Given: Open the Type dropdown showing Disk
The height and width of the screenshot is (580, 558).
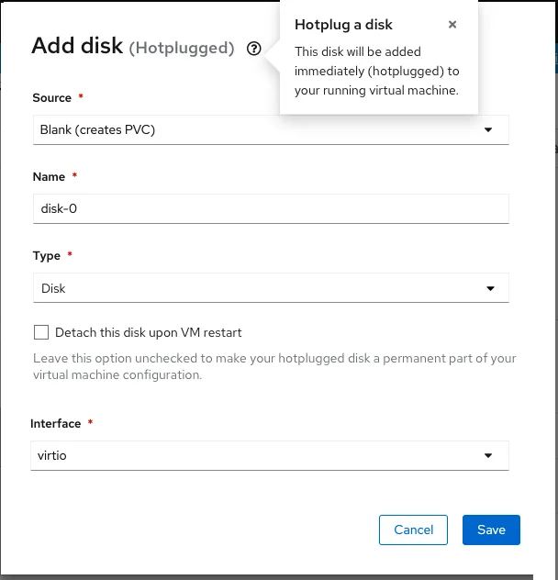Looking at the screenshot, I should 257,288.
